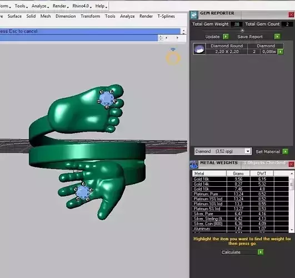Open the Mesh menu
The width and height of the screenshot is (295, 278).
[46, 16]
